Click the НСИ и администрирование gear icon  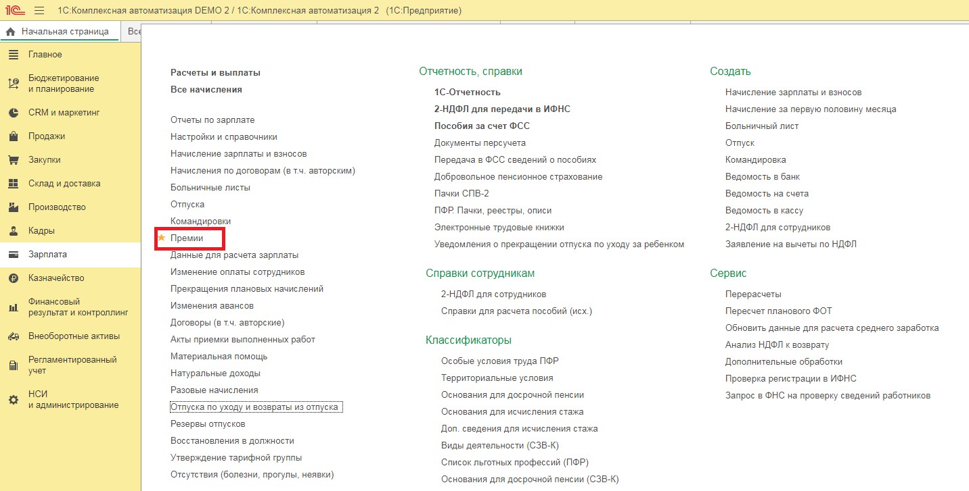[13, 400]
